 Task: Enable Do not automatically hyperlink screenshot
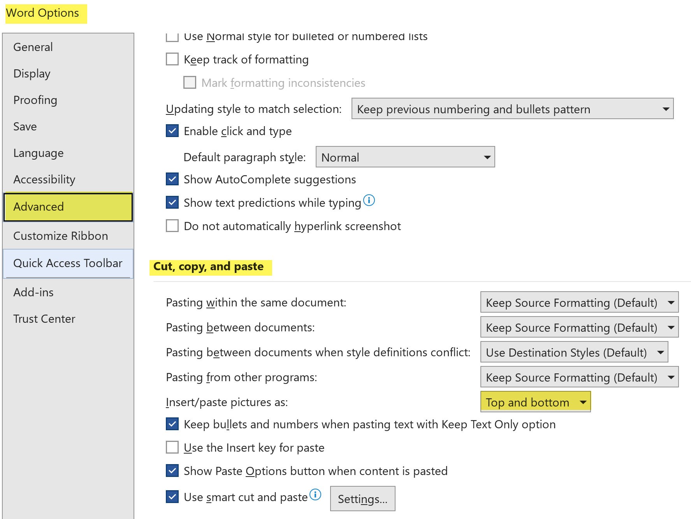pyautogui.click(x=172, y=226)
